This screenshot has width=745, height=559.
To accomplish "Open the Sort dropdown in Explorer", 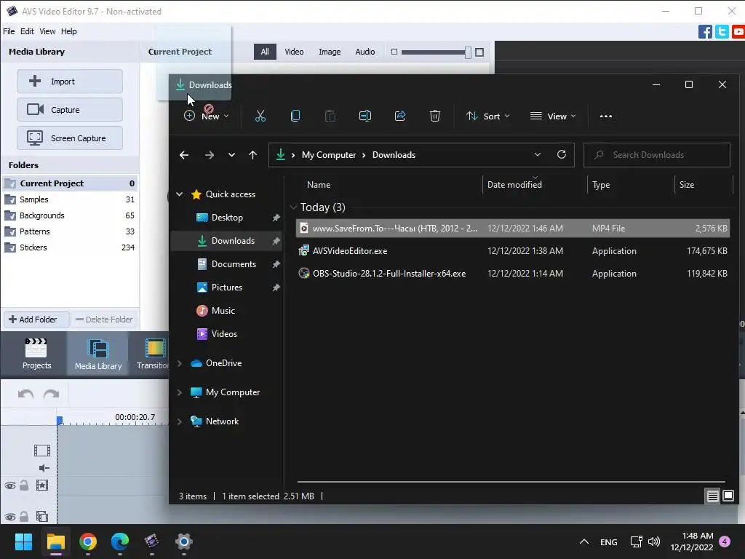I will [x=488, y=116].
